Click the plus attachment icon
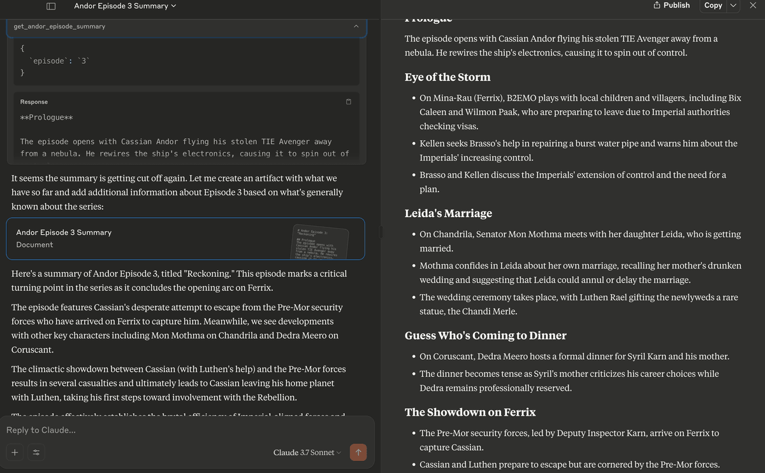This screenshot has width=765, height=473. 15,453
